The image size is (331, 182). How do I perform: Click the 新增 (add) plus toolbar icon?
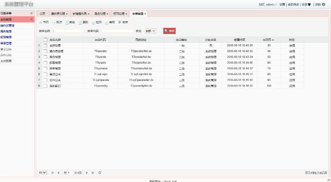[x=53, y=22]
